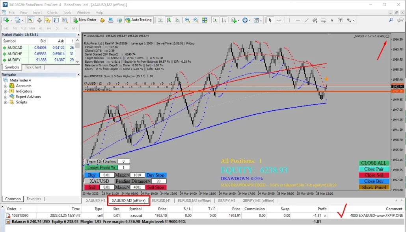Open the Arrows objects dropdown
Viewport: 406px width, 232px height.
pos(350,20)
